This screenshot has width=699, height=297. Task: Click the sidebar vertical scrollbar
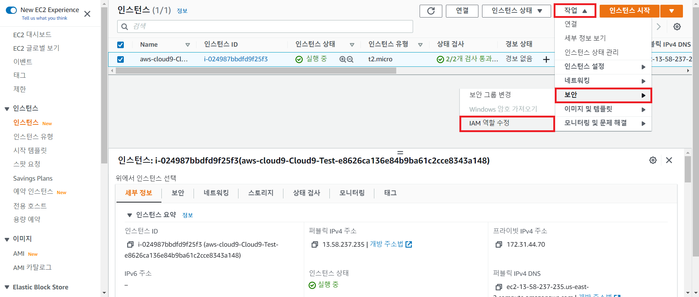click(x=104, y=86)
